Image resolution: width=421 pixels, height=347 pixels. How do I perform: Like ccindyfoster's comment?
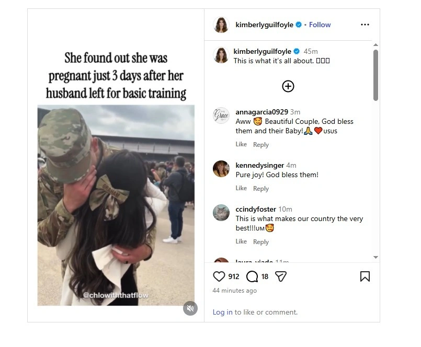coord(241,241)
